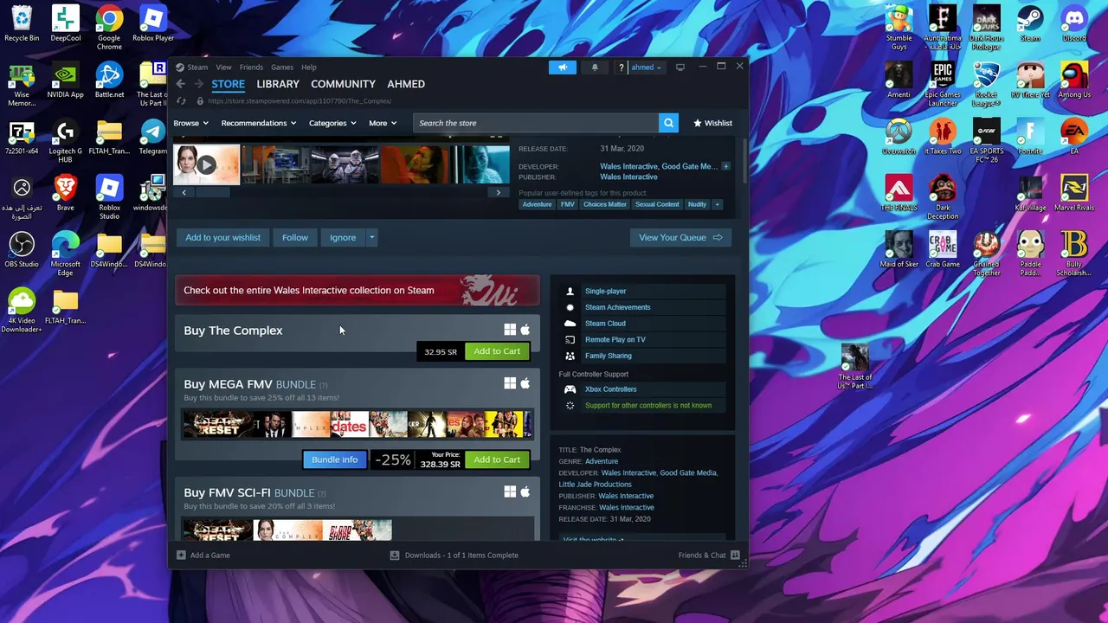Viewport: 1108px width, 623px height.
Task: Open Brave browser desktop shortcut
Action: pyautogui.click(x=65, y=194)
